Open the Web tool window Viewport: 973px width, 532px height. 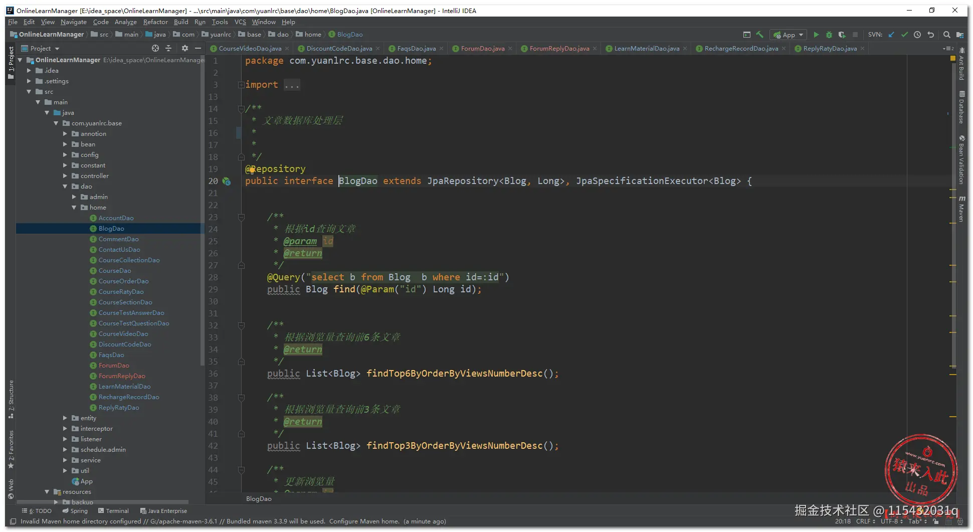(x=11, y=489)
